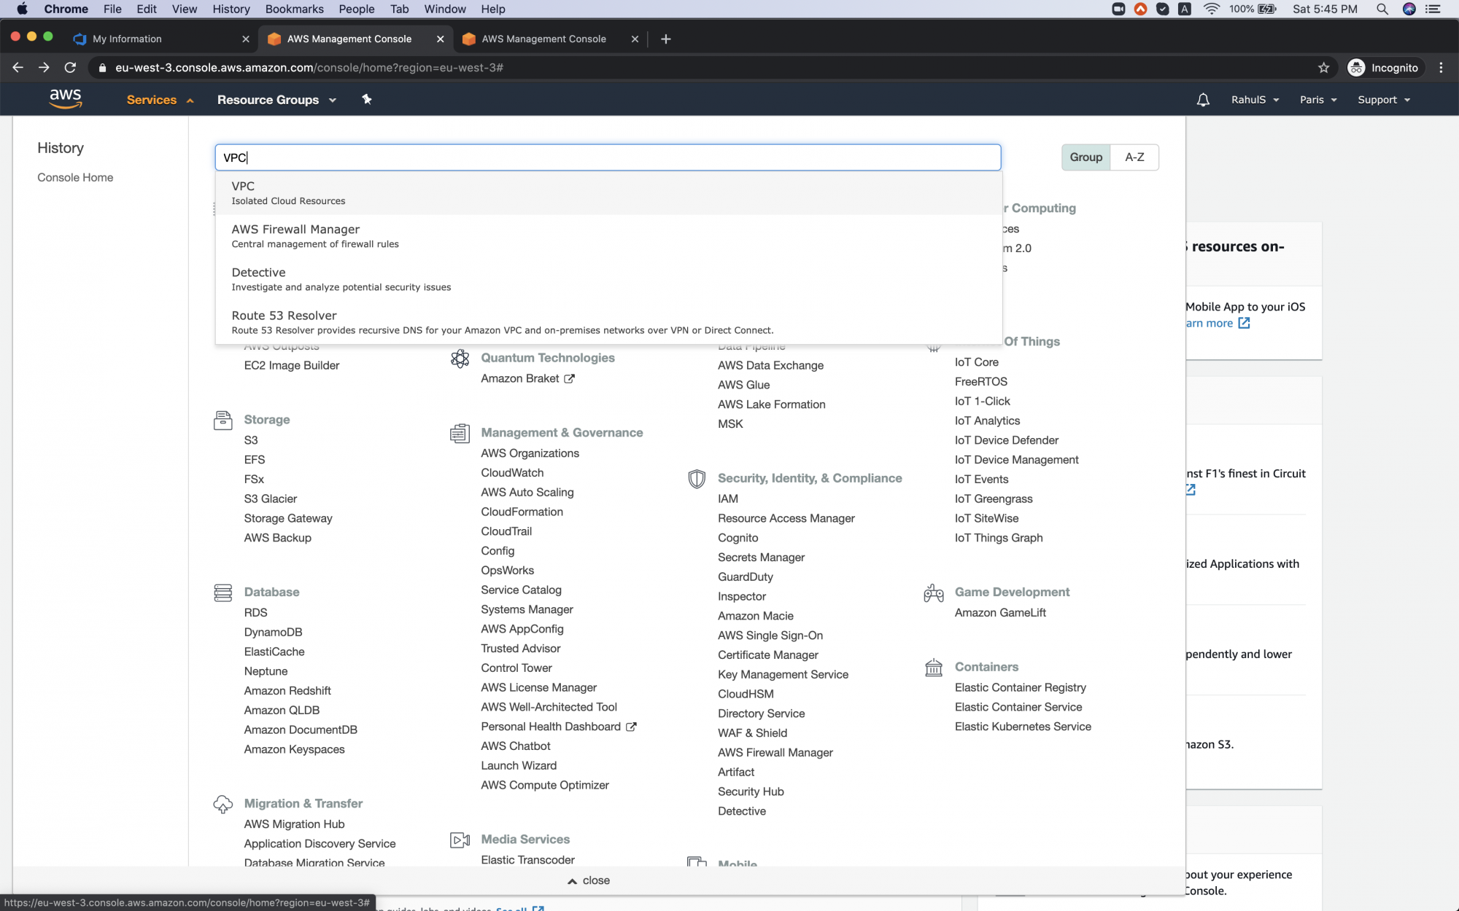The width and height of the screenshot is (1459, 911).
Task: Open Chrome's Bookmarks menu
Action: pos(293,9)
